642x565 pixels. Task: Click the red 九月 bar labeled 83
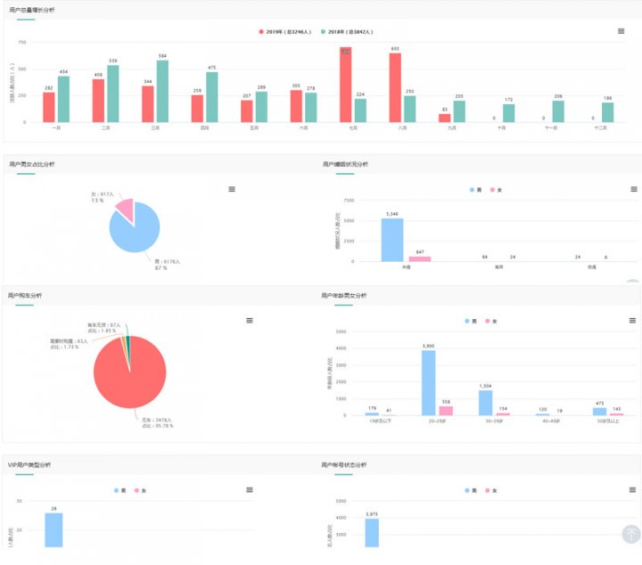click(445, 118)
